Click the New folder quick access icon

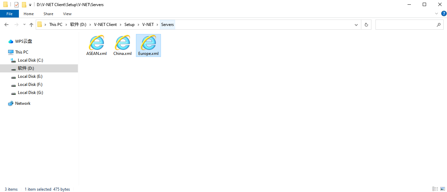24,5
